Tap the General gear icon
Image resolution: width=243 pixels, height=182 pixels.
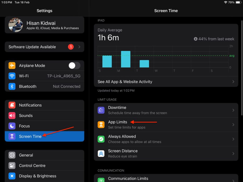12,155
